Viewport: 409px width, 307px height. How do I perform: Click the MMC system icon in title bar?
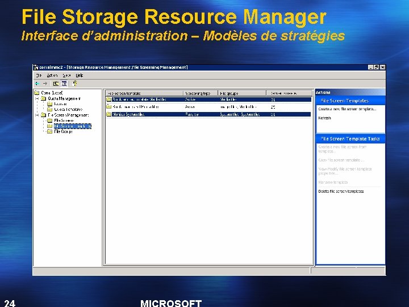36,67
